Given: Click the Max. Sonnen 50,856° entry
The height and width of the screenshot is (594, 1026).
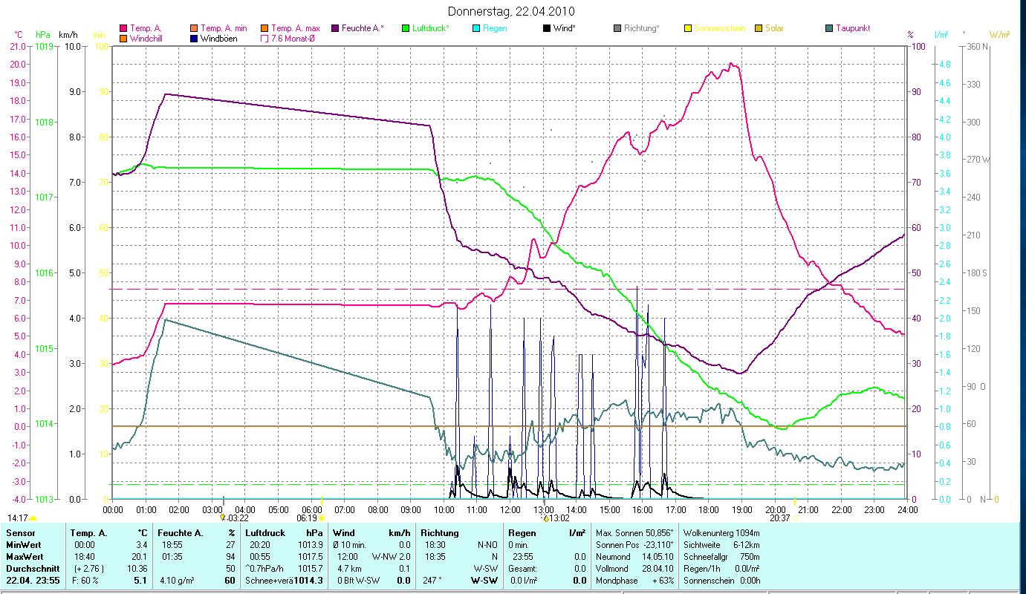Looking at the screenshot, I should pos(634,533).
